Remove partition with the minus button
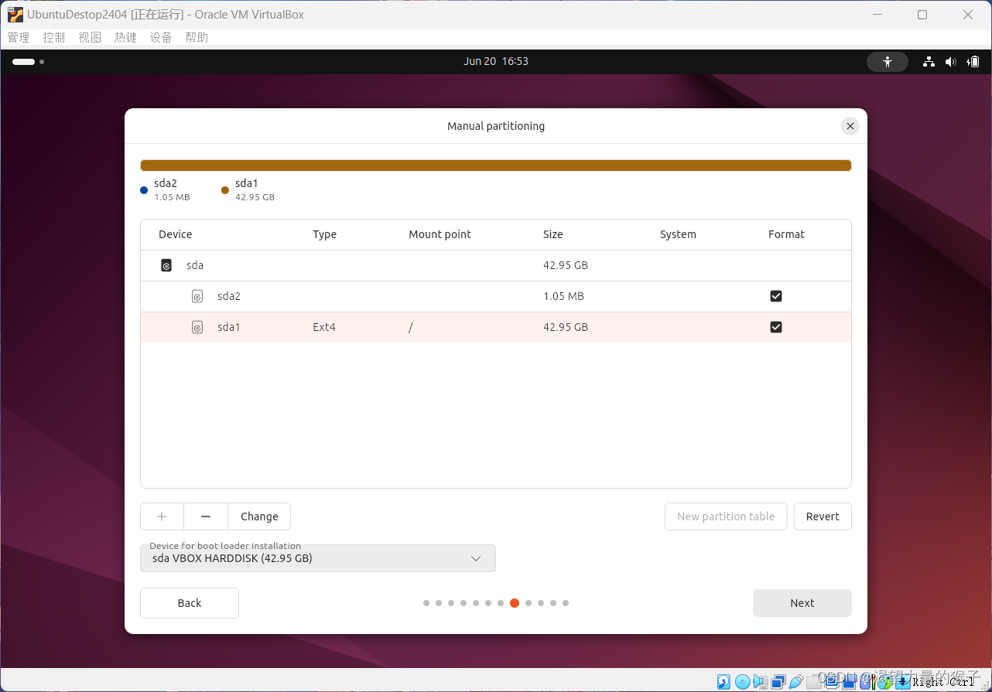Screen dimensions: 992x692 [206, 516]
